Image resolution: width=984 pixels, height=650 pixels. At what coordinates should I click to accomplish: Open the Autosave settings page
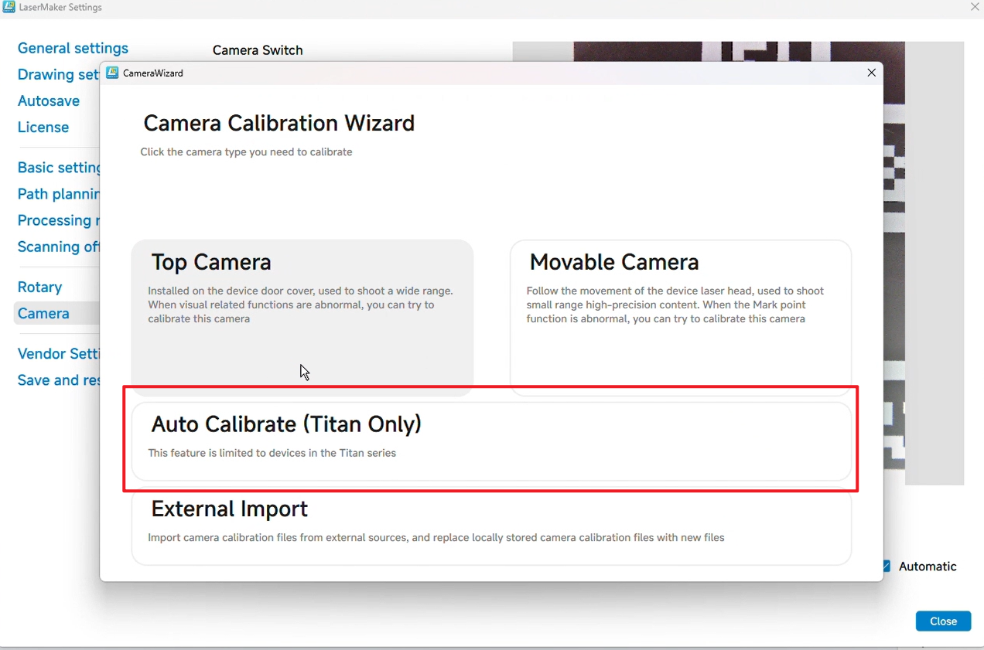[49, 100]
